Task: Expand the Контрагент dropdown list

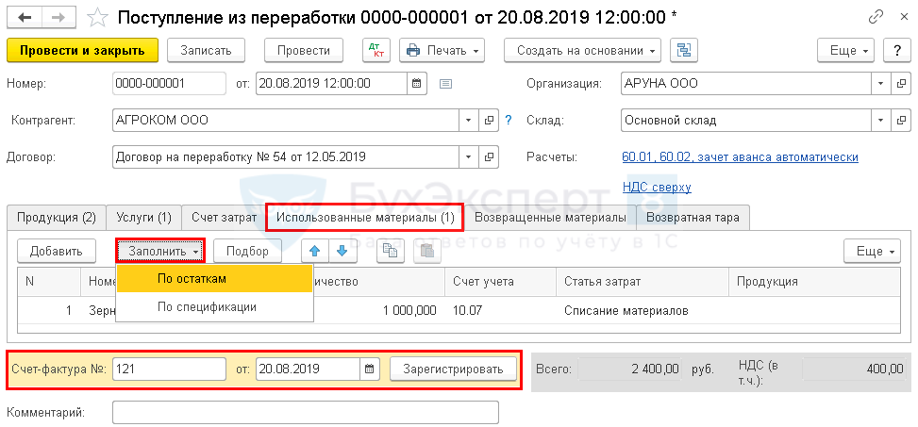Action: click(x=470, y=121)
